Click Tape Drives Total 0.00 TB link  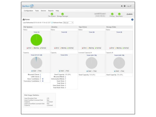(92, 55)
